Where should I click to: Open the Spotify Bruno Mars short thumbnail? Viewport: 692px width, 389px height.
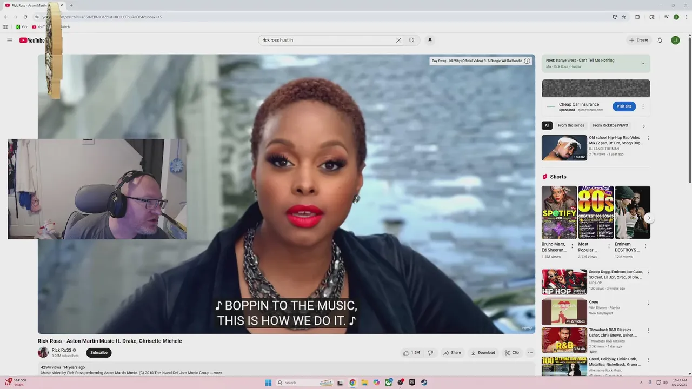click(x=559, y=212)
